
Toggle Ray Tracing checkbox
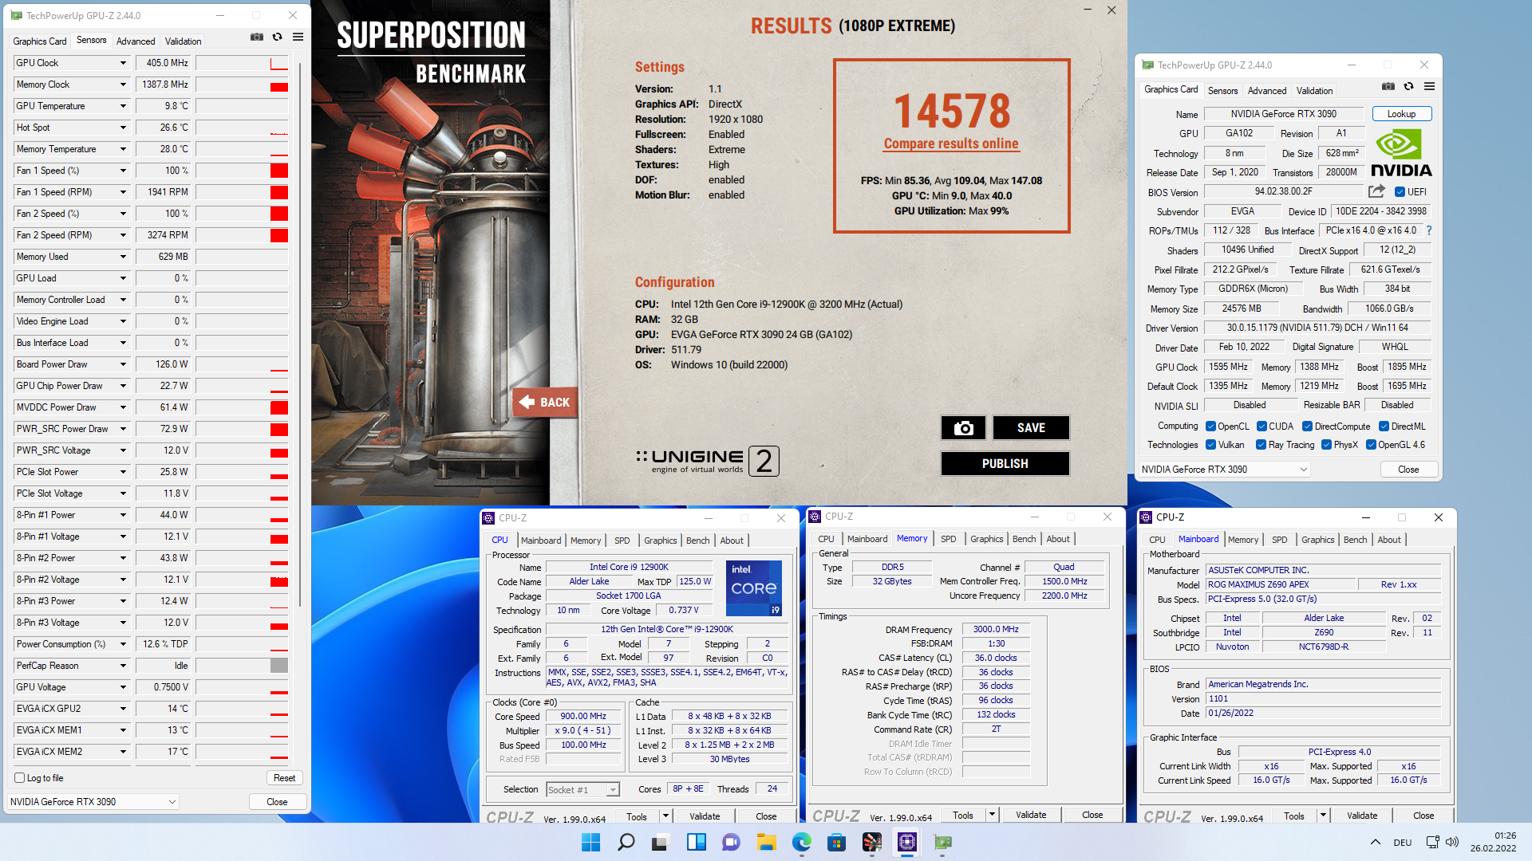[x=1261, y=445]
